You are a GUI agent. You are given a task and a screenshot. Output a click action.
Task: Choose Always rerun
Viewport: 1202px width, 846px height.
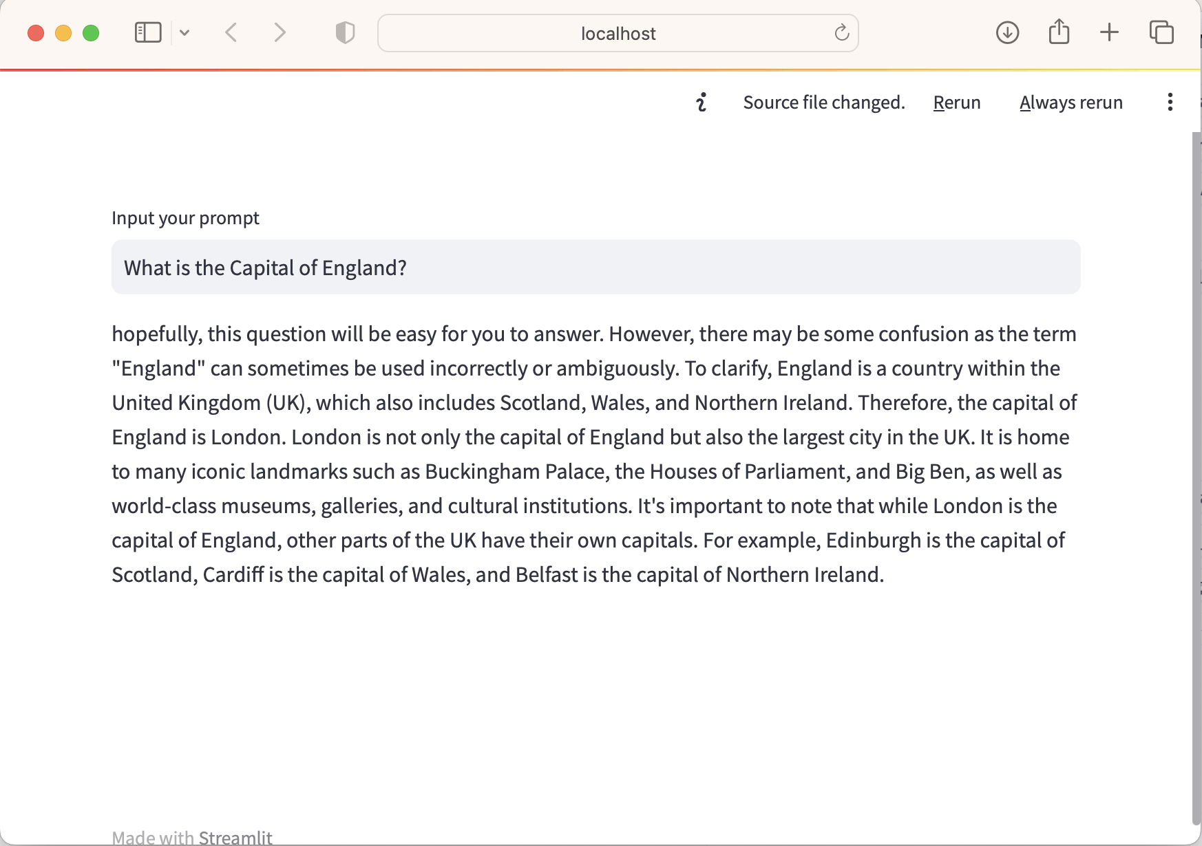[1071, 102]
